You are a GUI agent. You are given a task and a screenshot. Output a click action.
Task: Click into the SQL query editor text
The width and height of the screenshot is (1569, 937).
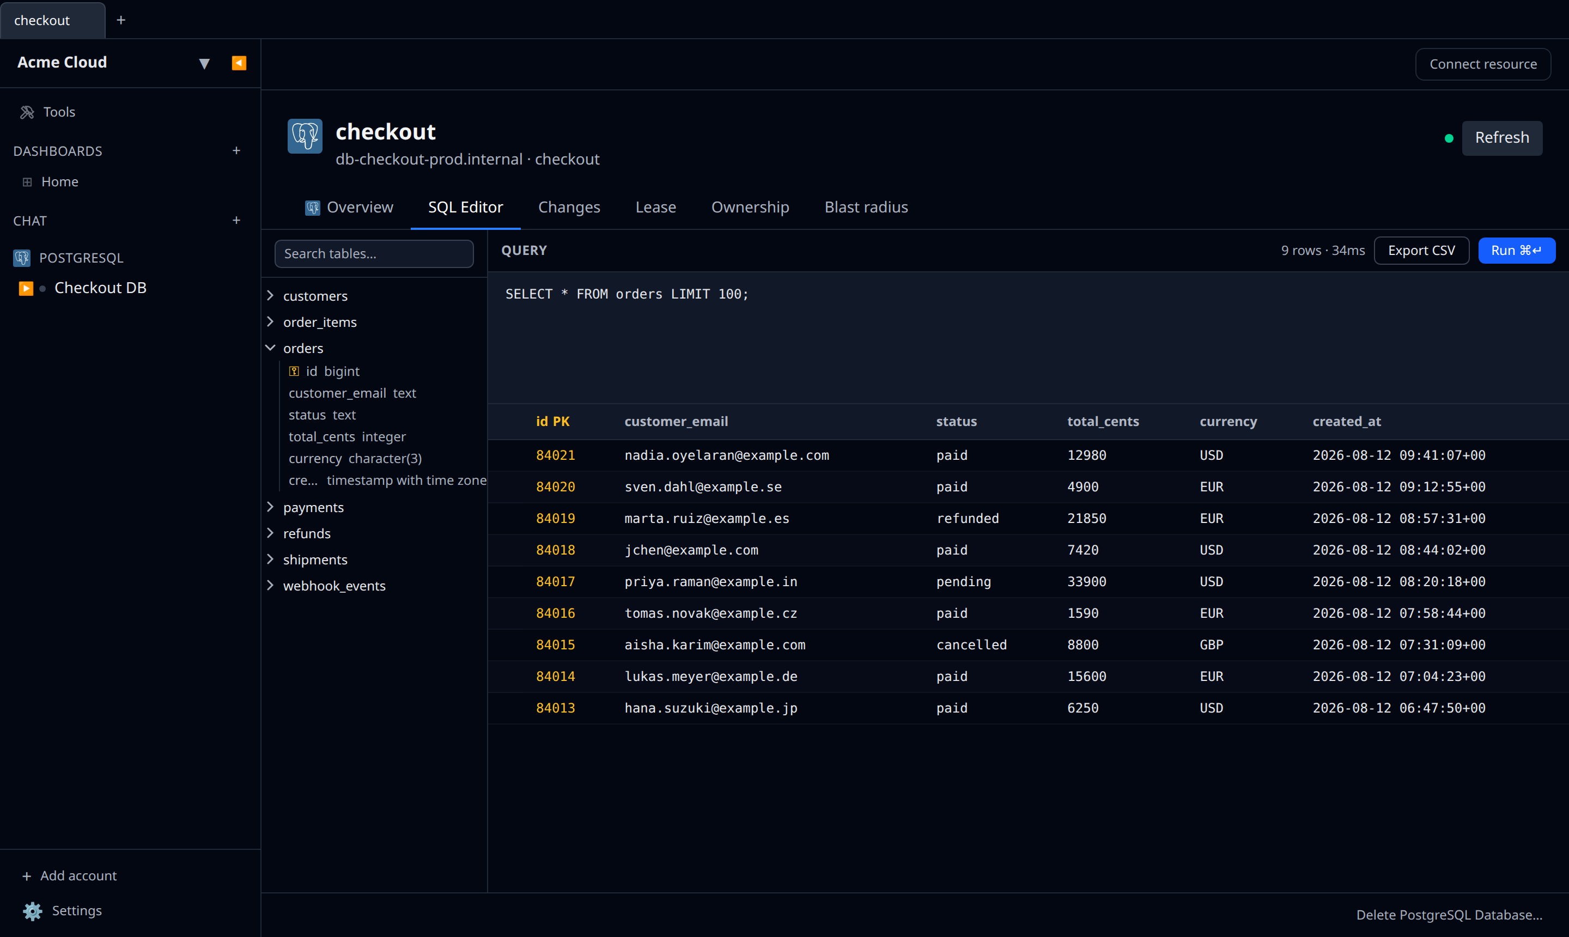point(627,294)
